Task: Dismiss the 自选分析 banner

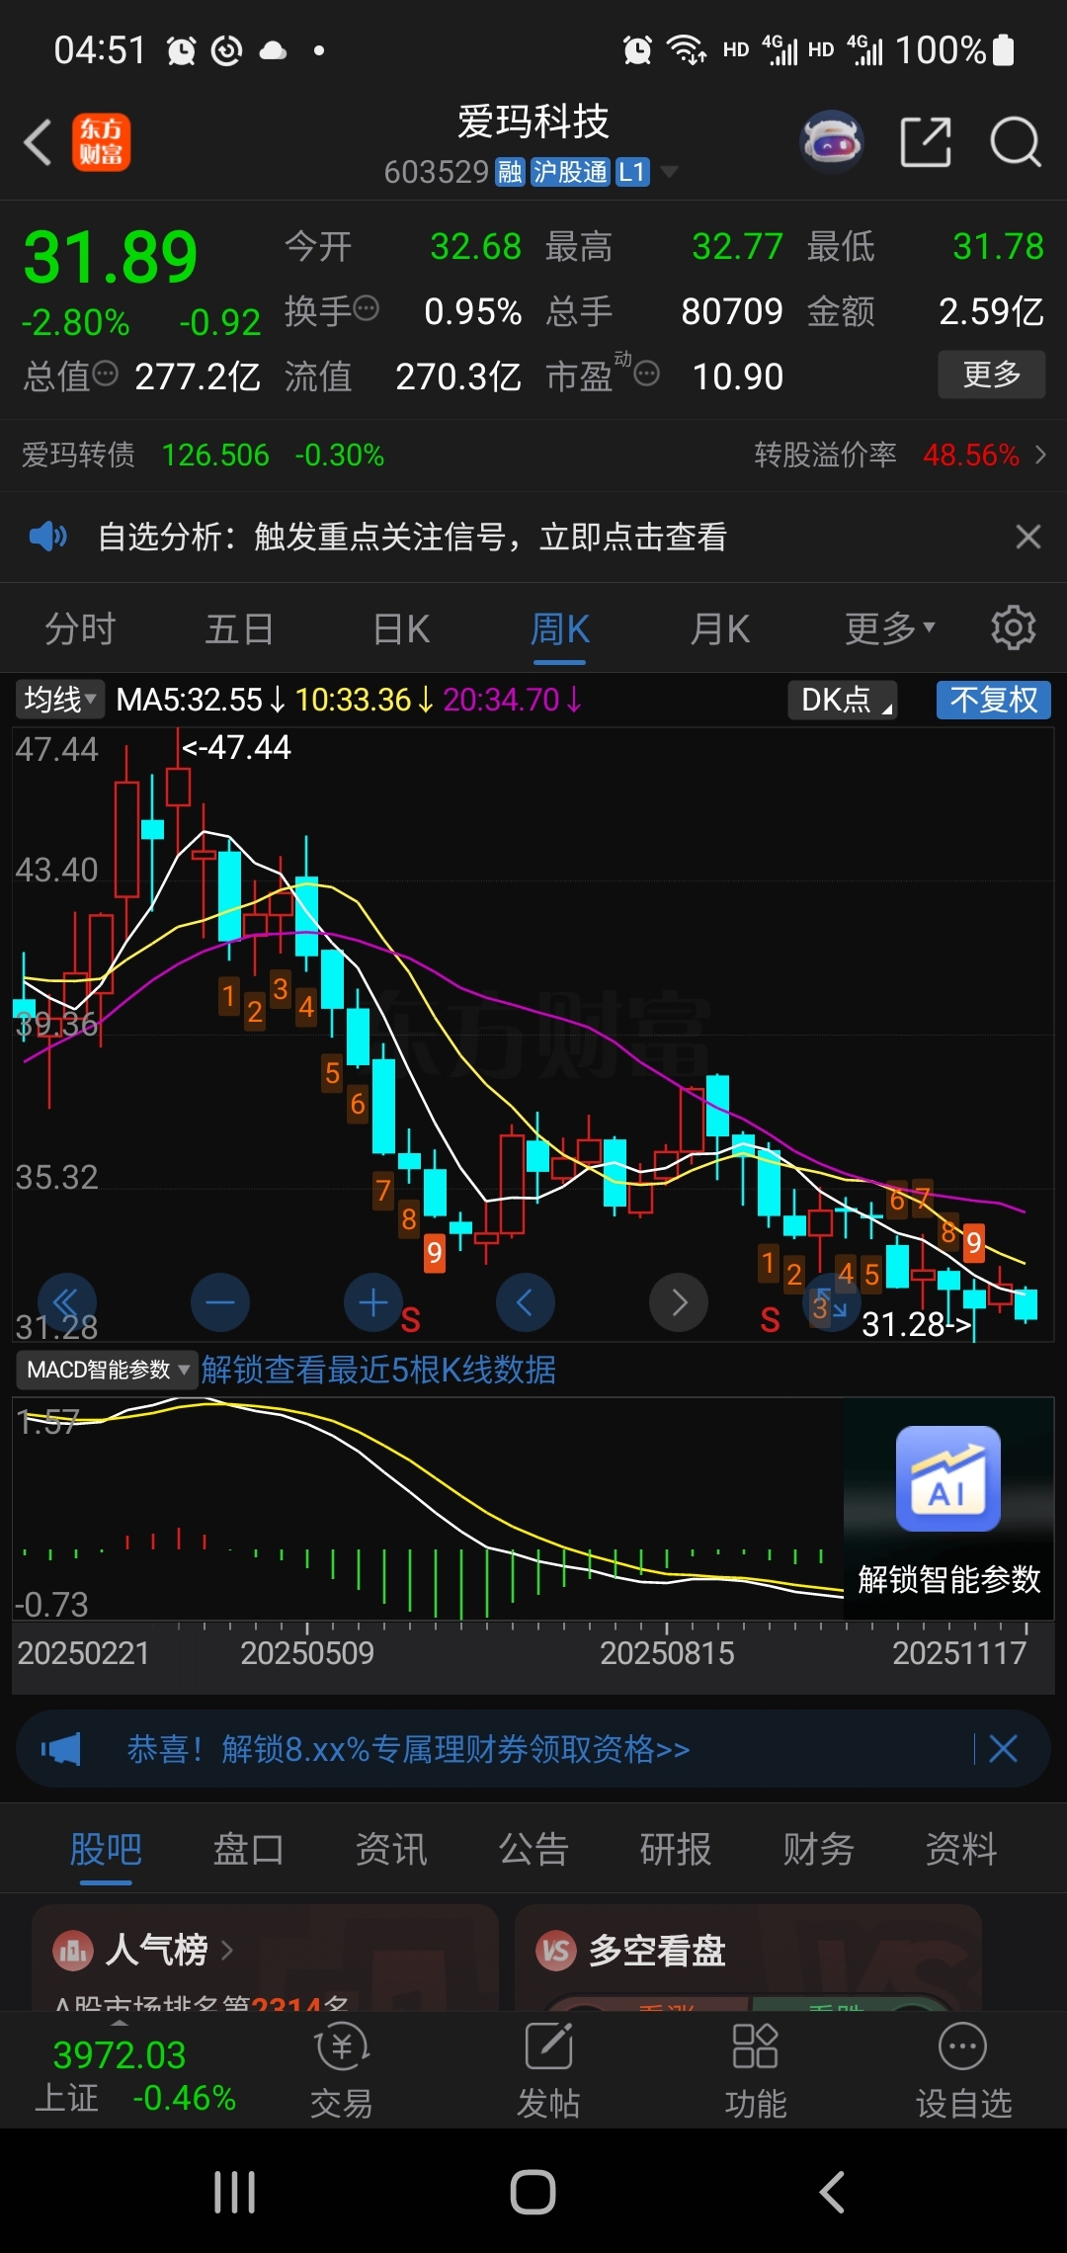Action: pyautogui.click(x=1027, y=537)
